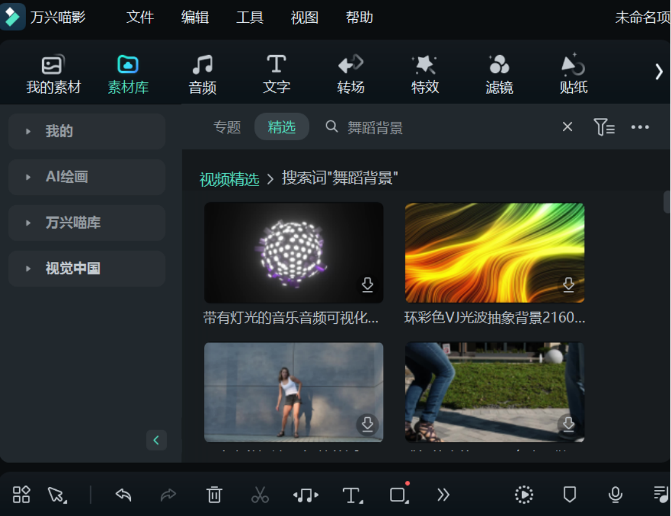
Task: Open the 转场 transitions panel
Action: tap(350, 75)
